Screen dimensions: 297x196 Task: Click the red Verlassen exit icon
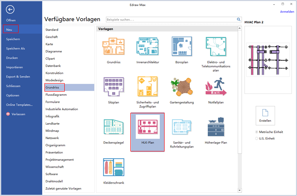tap(8, 114)
